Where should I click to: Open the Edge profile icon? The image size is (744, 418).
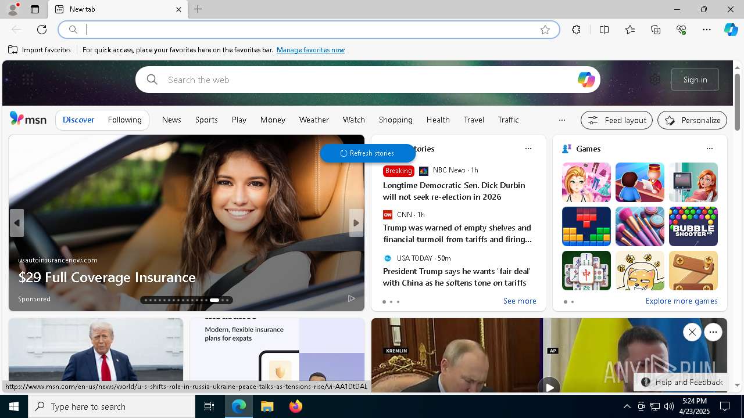tap(12, 9)
